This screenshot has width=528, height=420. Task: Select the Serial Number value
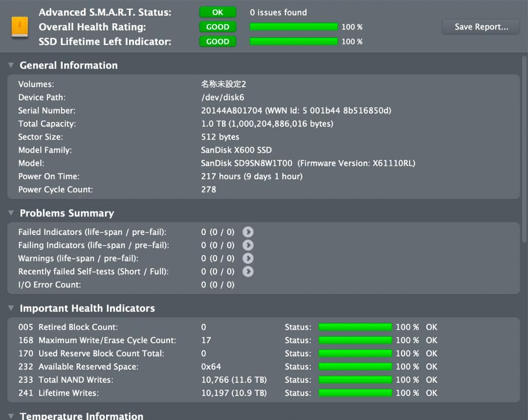pos(296,110)
